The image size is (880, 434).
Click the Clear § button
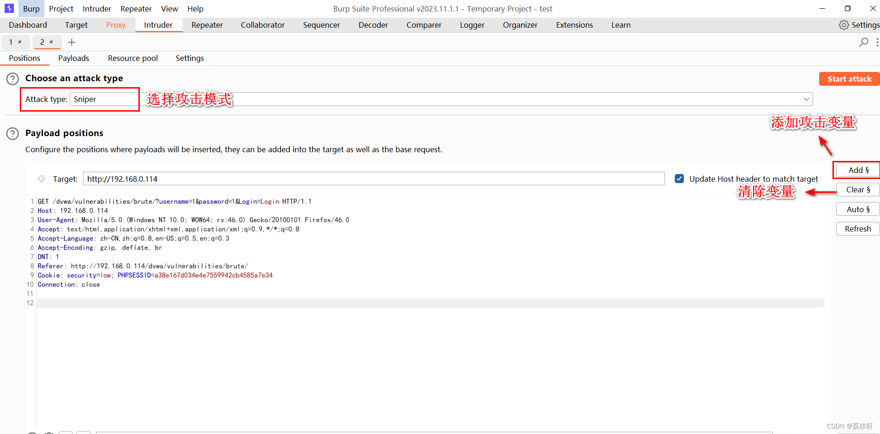coord(858,190)
